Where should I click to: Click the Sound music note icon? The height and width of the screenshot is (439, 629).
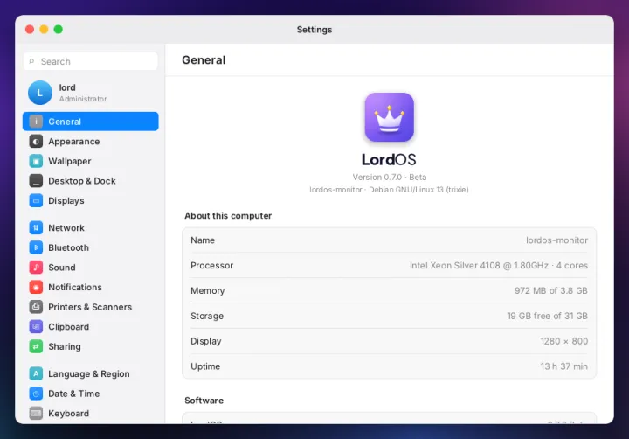pos(36,267)
